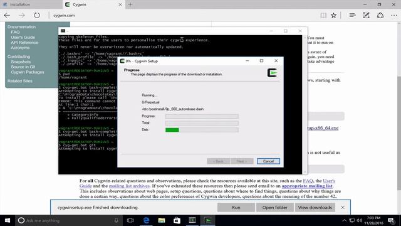Screen dimensions: 401x226
Task: Click the disabled Back button in Setup
Action: [218, 161]
